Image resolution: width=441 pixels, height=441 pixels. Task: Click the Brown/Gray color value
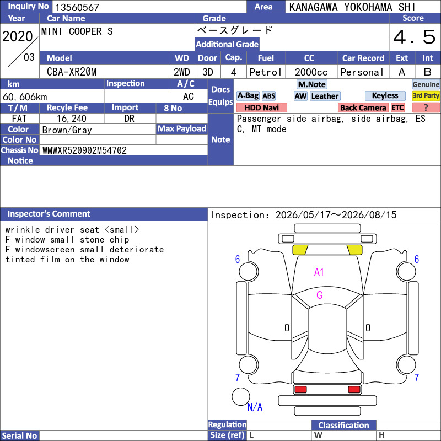67,130
